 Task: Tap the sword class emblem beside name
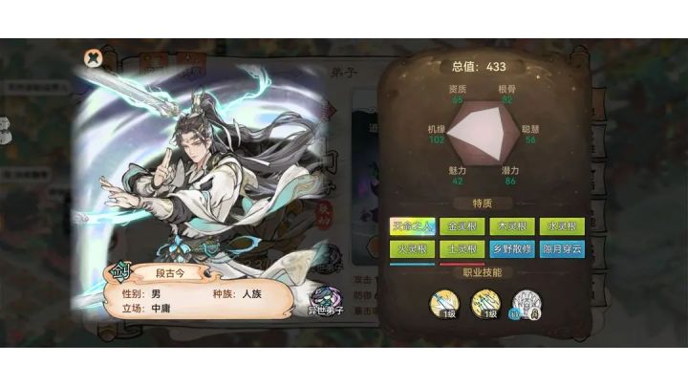[118, 272]
